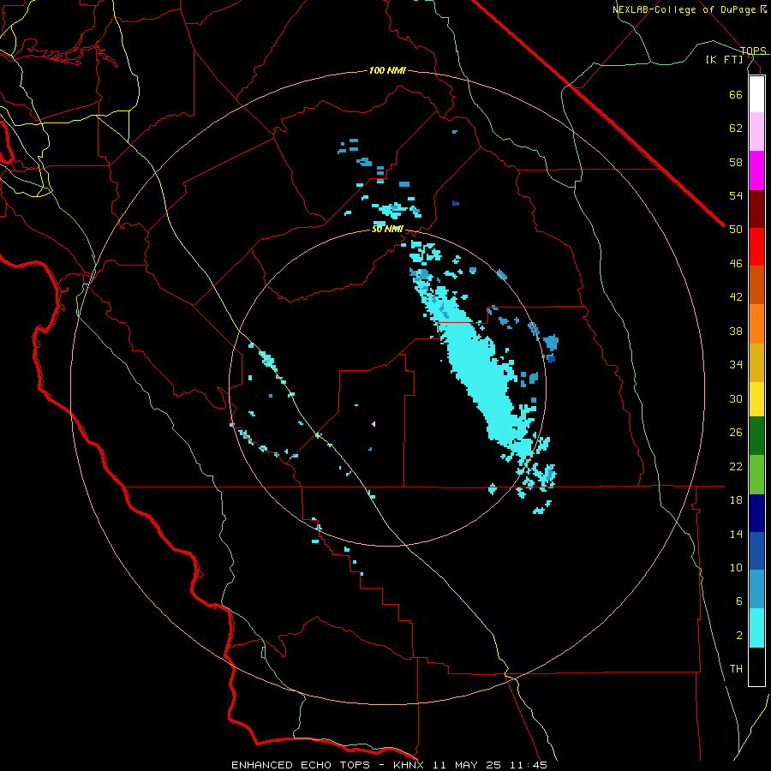Click the Enhanced Echo Tops KHNX caption
The image size is (771, 771).
(389, 765)
